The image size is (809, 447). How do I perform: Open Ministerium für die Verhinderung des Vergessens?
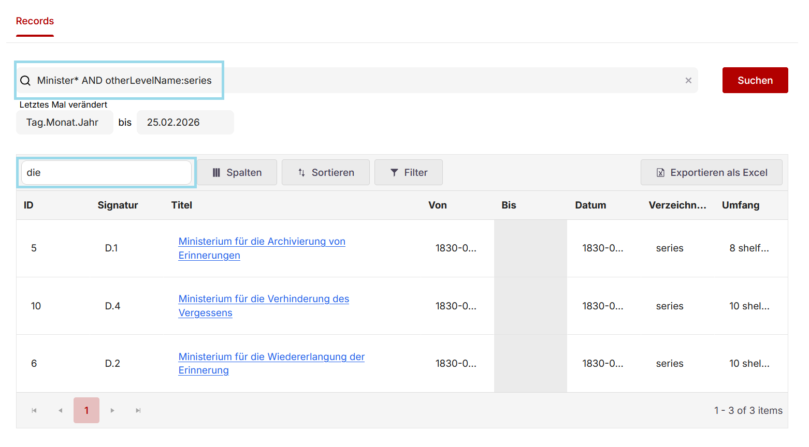tap(264, 299)
